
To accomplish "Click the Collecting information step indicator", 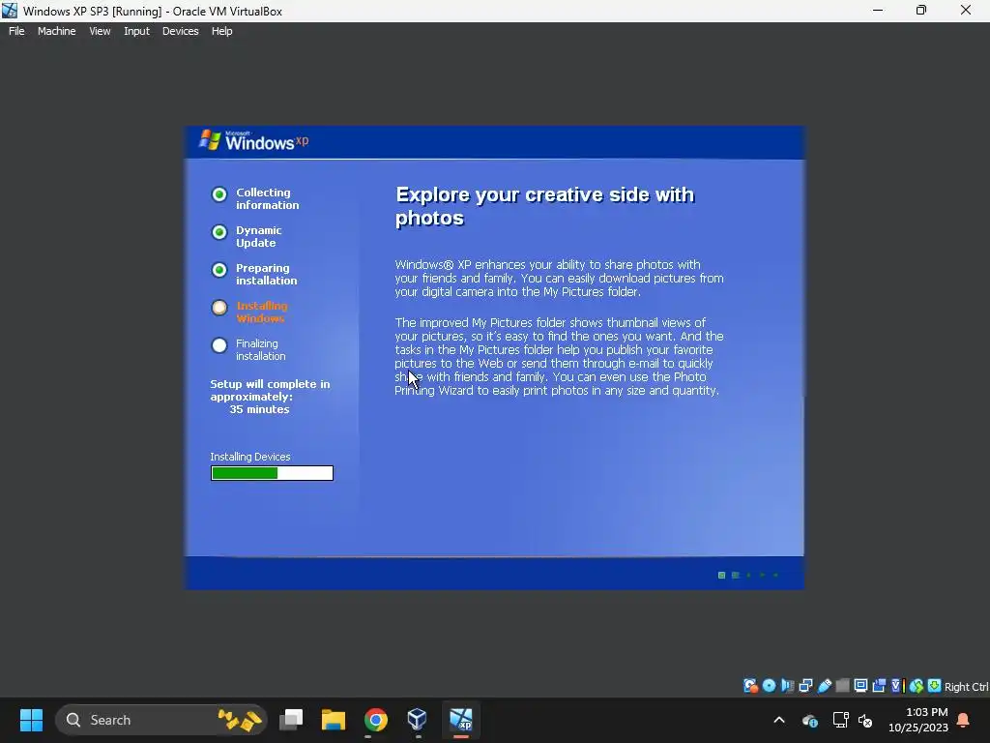I will pos(219,194).
